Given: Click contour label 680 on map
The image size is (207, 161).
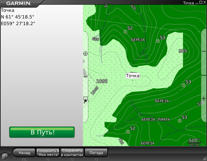Looking at the screenshot, I should point(96,39).
